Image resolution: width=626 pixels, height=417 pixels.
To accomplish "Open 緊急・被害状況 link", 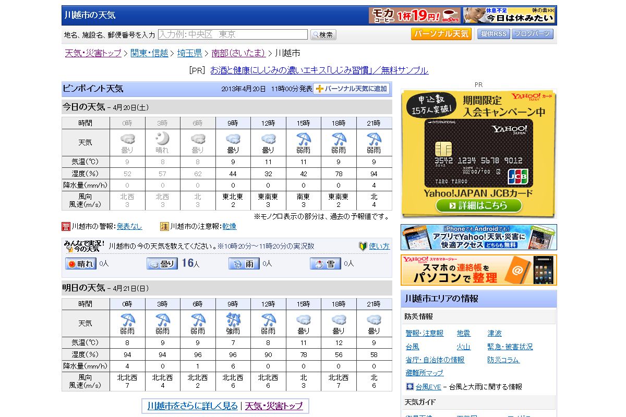I will (x=510, y=347).
